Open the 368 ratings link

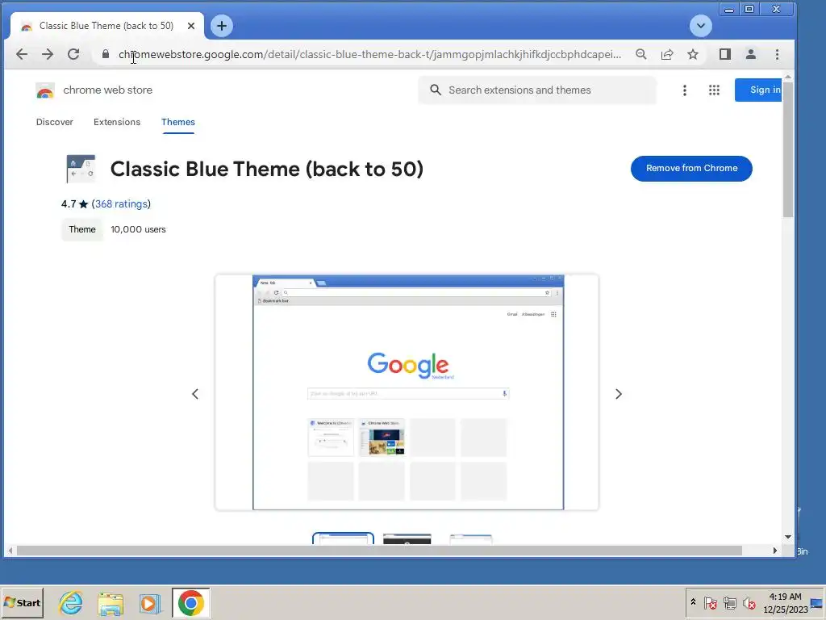pos(121,204)
